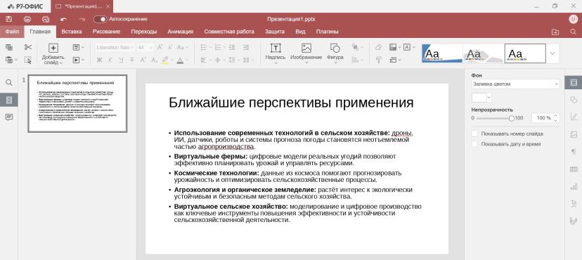The width and height of the screenshot is (582, 260).
Task: Open the line spacing dropdown
Action: pyautogui.click(x=234, y=60)
